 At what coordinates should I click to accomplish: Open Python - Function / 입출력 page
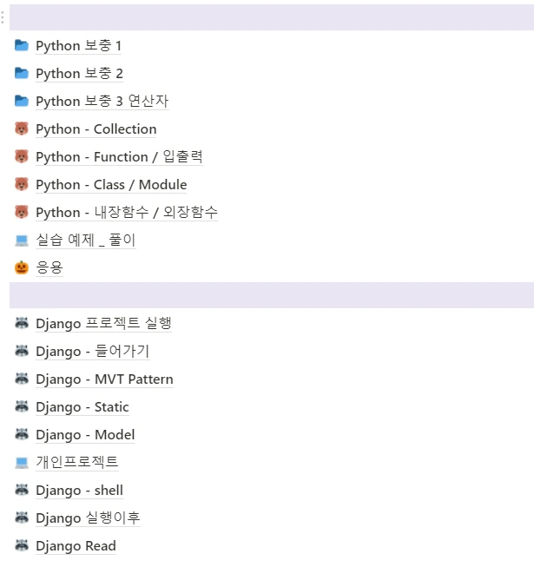pyautogui.click(x=119, y=157)
